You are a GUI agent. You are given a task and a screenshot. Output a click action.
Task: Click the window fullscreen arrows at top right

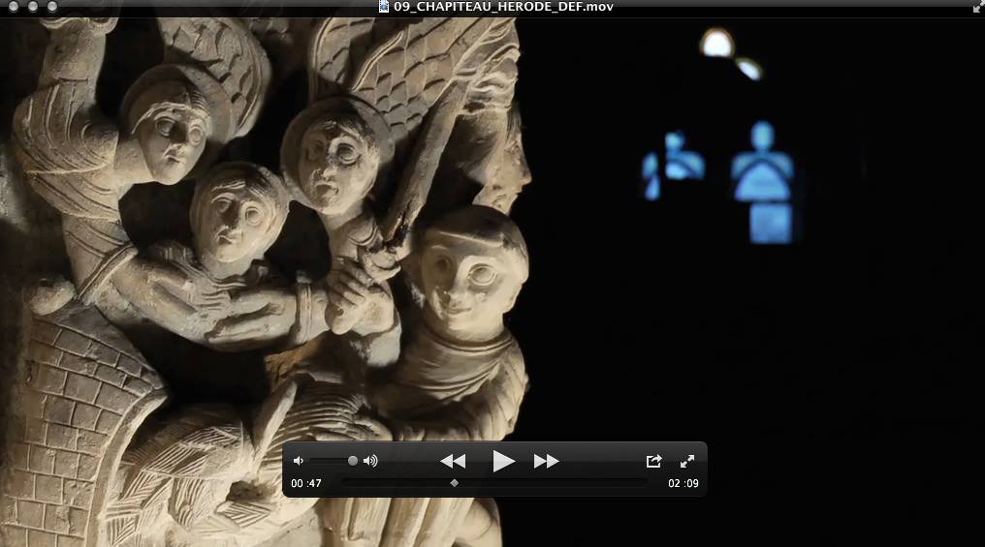(x=977, y=6)
